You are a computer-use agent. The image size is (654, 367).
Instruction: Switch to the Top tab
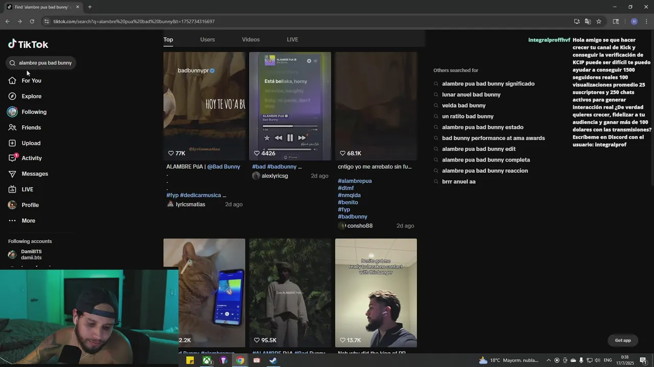coord(168,40)
